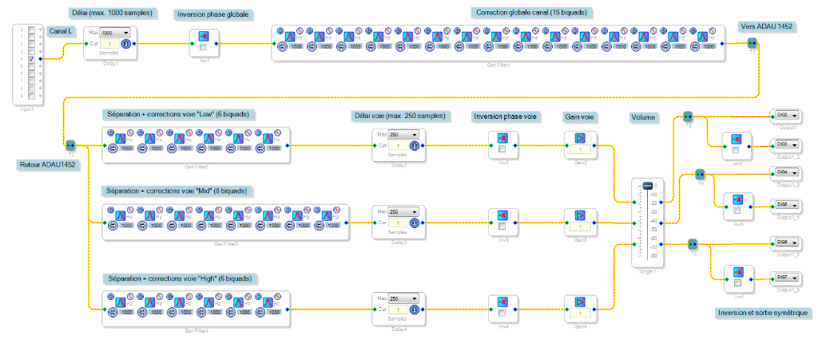Viewport: 818px width, 343px height.
Task: Click the Delay1 info icon
Action: 125,45
